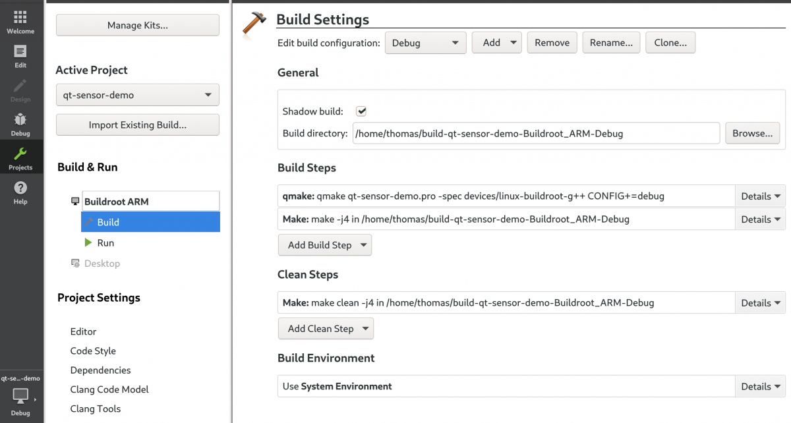Viewport: 791px width, 423px height.
Task: Toggle the Shadow build checkbox
Action: (361, 111)
